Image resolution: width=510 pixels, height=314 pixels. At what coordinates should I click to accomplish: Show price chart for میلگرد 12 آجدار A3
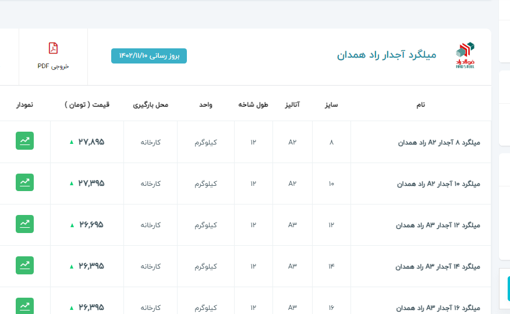[x=24, y=224]
